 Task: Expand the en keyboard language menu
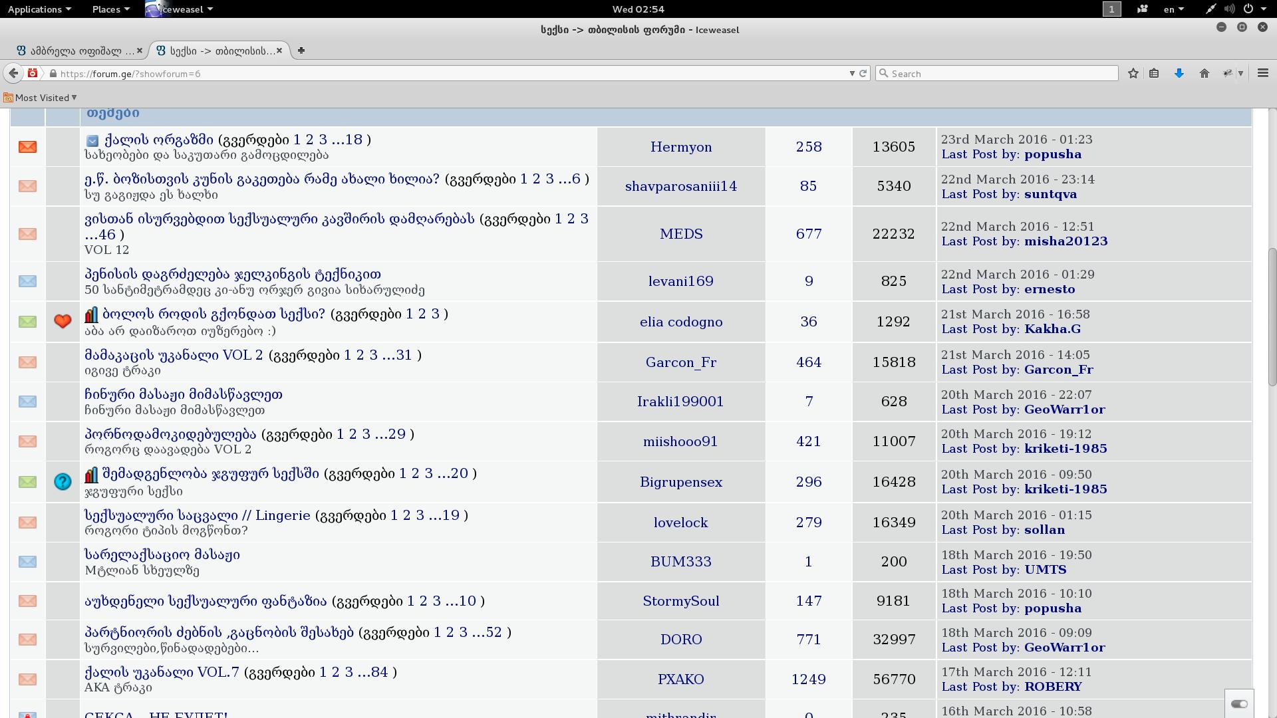pos(1173,9)
